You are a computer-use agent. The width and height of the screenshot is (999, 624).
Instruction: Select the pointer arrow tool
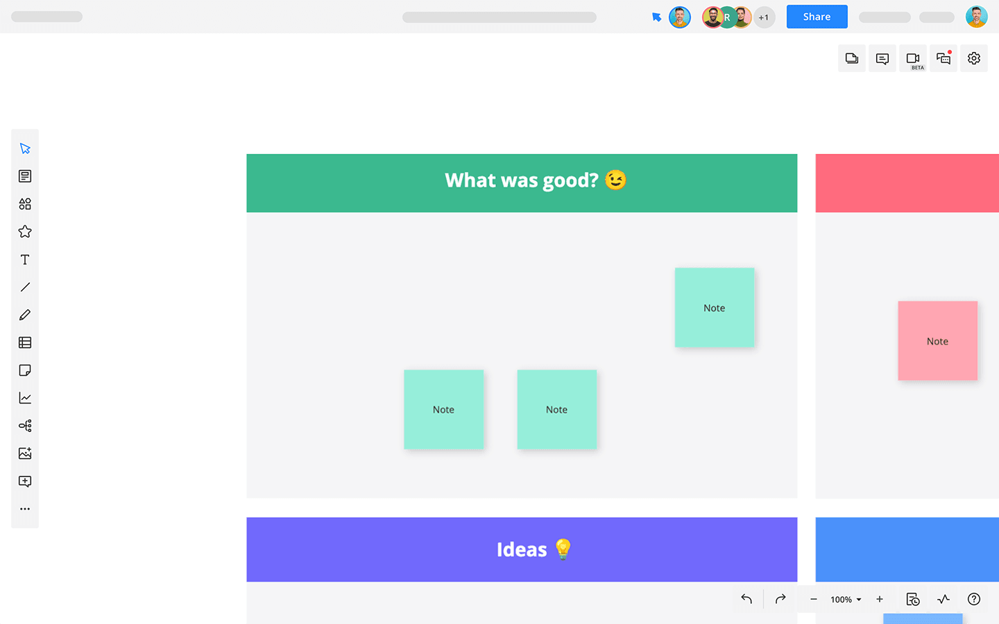25,148
